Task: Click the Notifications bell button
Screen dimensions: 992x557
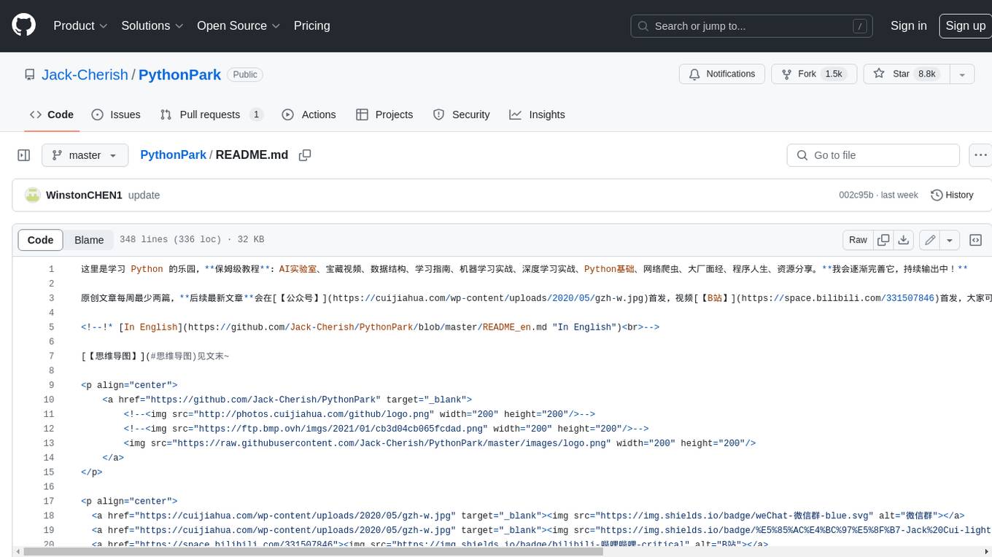Action: point(722,74)
